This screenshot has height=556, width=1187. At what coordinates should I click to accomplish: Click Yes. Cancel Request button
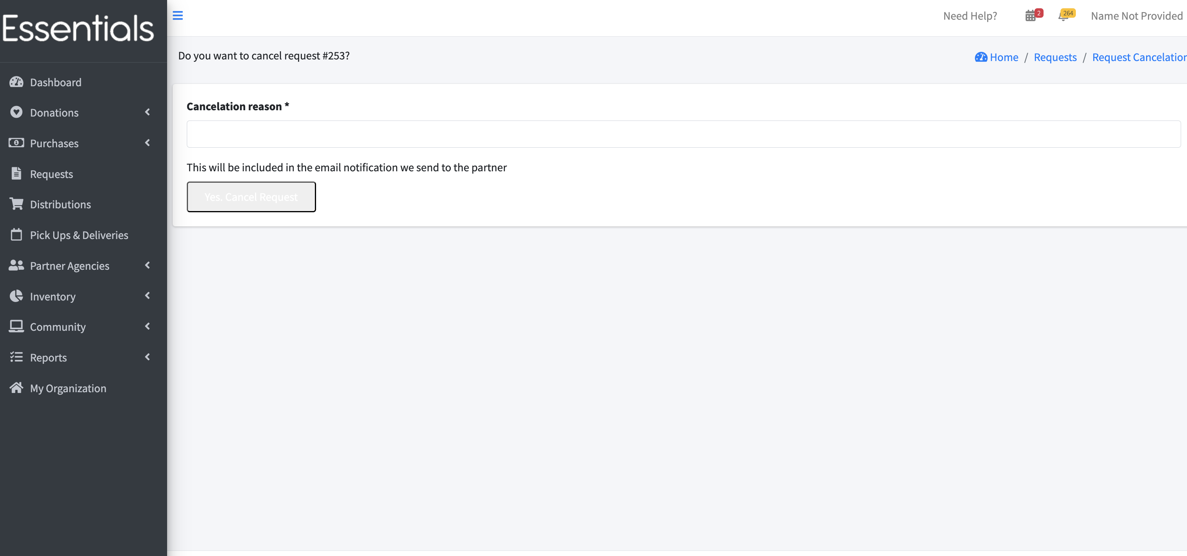point(251,197)
